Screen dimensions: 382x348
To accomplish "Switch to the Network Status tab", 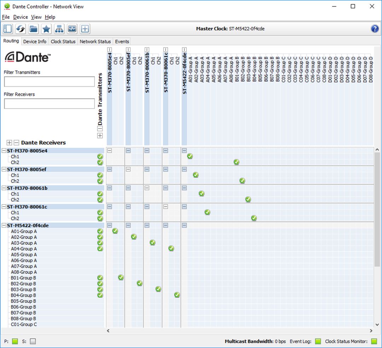I will point(95,41).
